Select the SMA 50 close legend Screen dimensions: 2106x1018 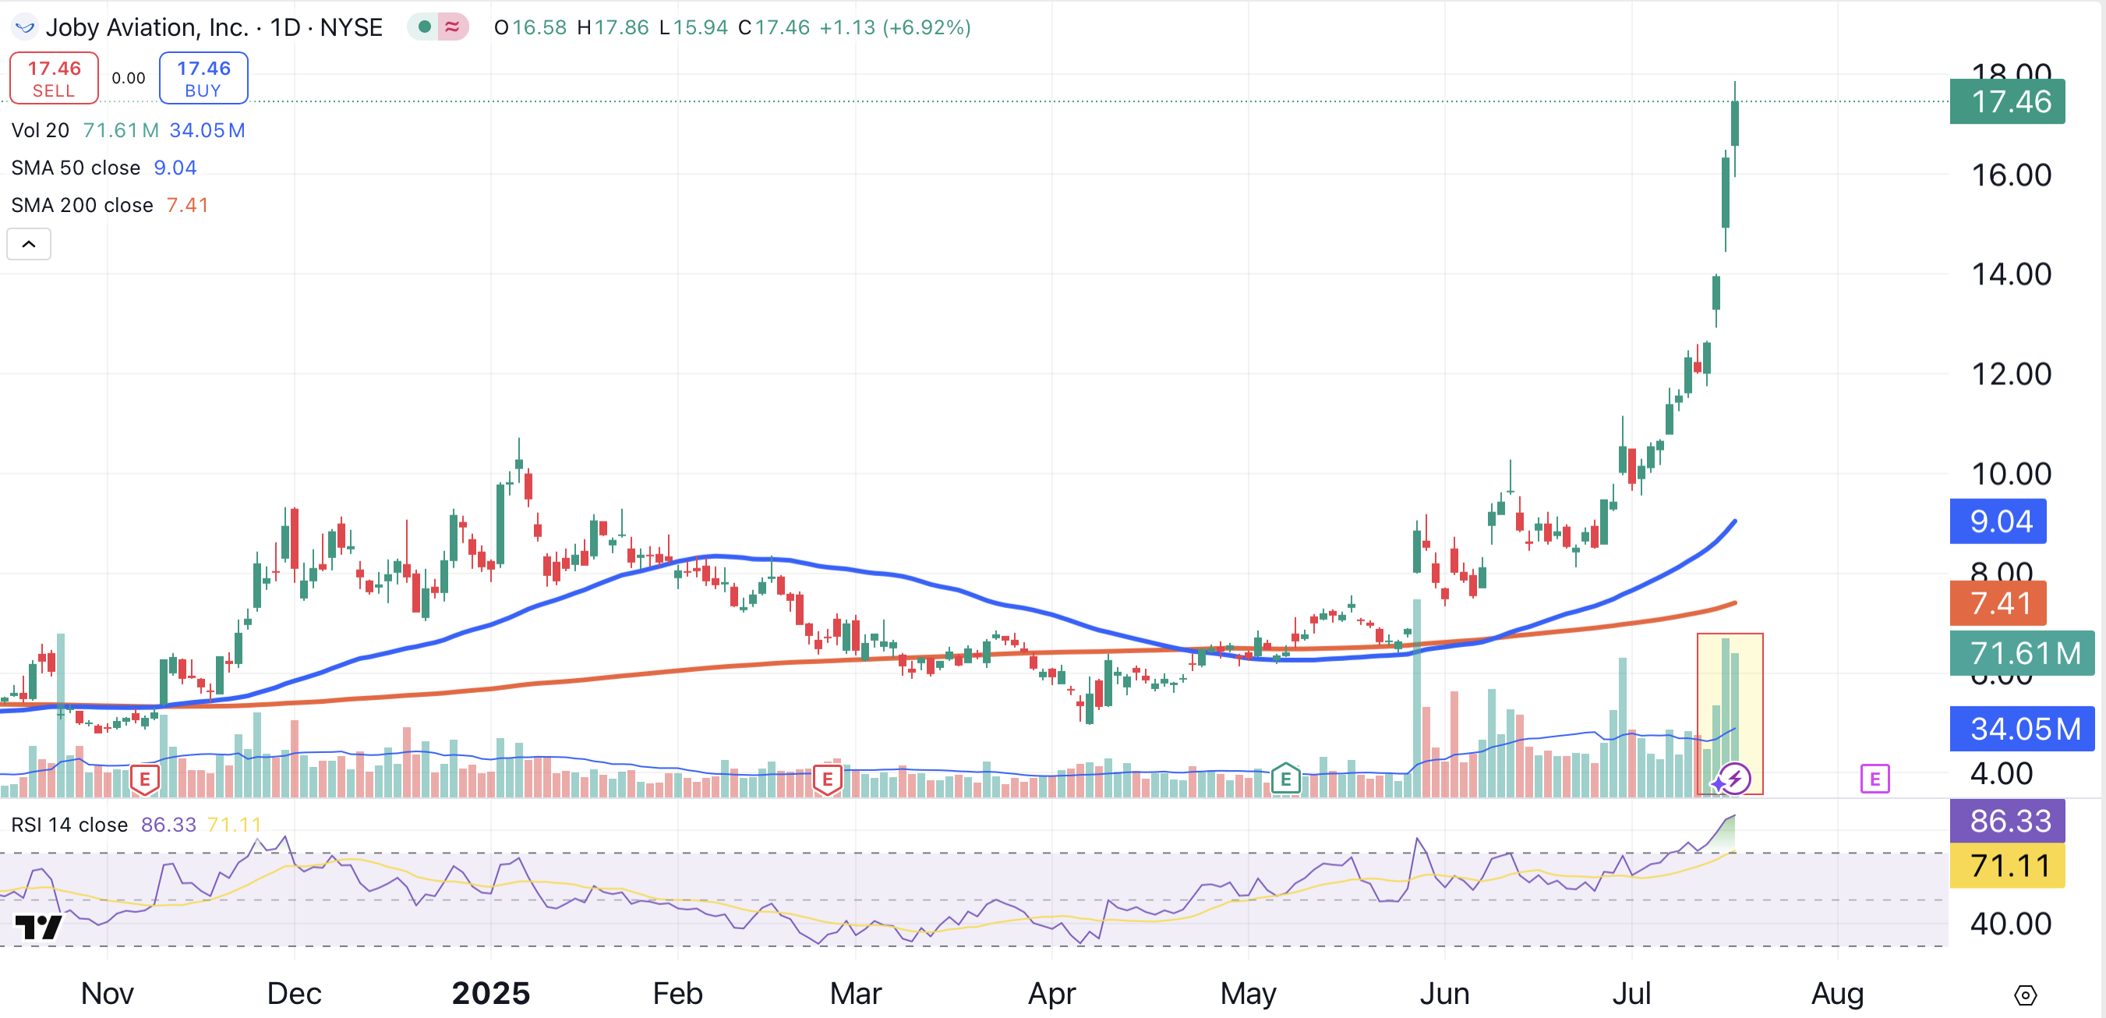point(75,168)
